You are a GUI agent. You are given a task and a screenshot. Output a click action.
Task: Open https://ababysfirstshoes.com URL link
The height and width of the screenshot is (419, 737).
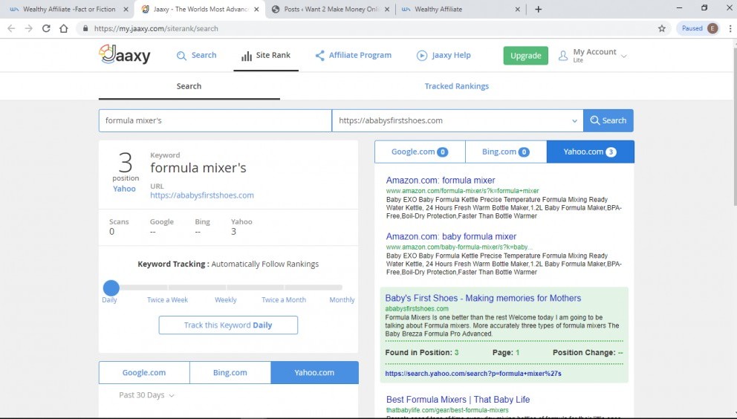coord(202,195)
